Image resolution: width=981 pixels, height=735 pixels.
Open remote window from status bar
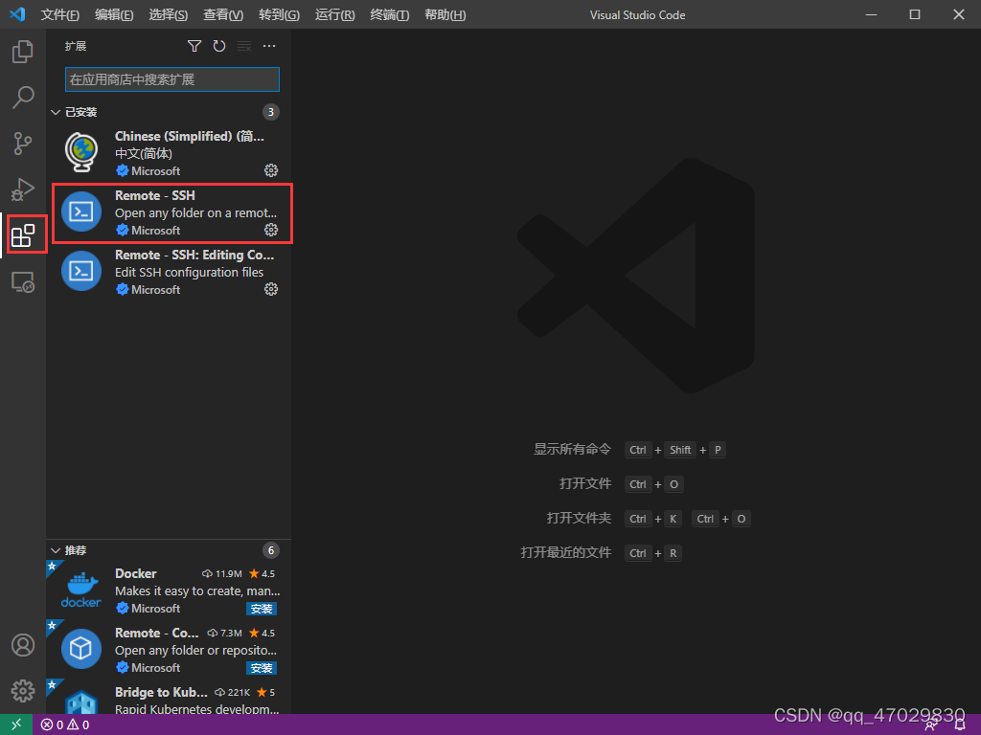point(15,724)
